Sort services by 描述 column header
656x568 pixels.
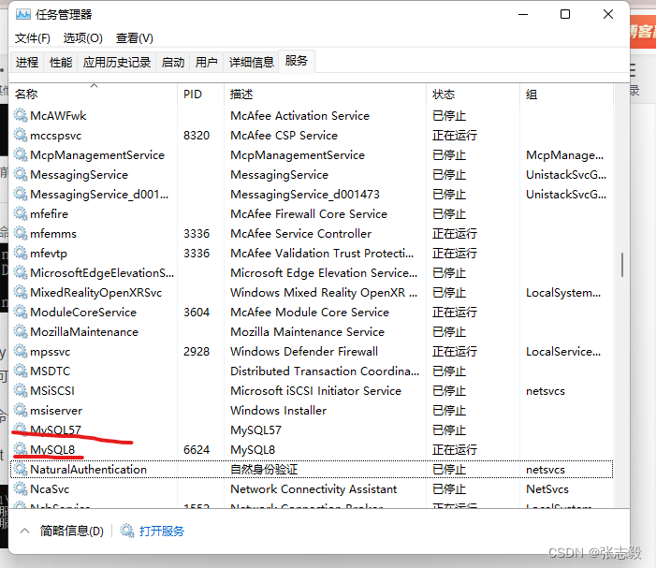(325, 95)
